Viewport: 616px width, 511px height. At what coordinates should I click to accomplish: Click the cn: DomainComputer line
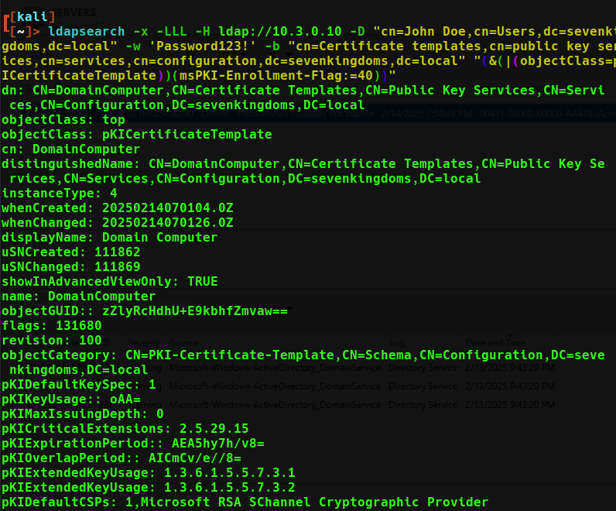tap(70, 149)
